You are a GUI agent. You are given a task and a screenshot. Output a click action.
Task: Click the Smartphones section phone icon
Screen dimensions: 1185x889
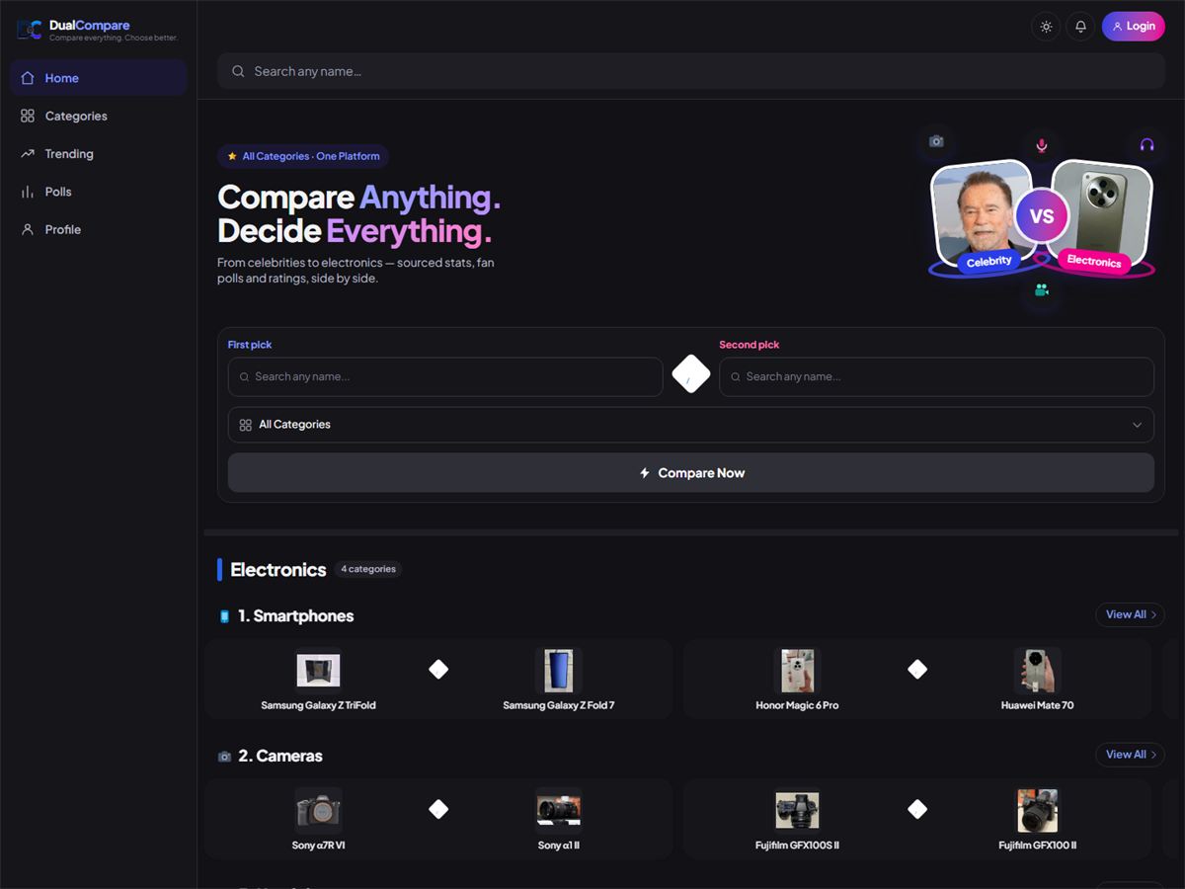click(x=224, y=616)
